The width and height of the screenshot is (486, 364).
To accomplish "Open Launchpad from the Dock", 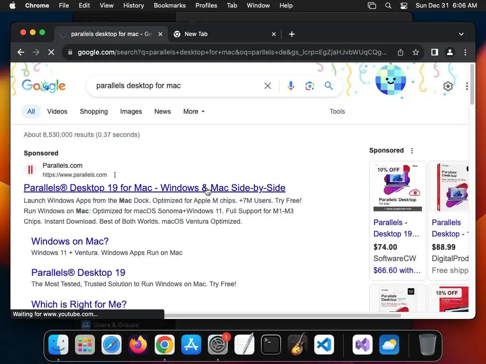I will (x=85, y=345).
